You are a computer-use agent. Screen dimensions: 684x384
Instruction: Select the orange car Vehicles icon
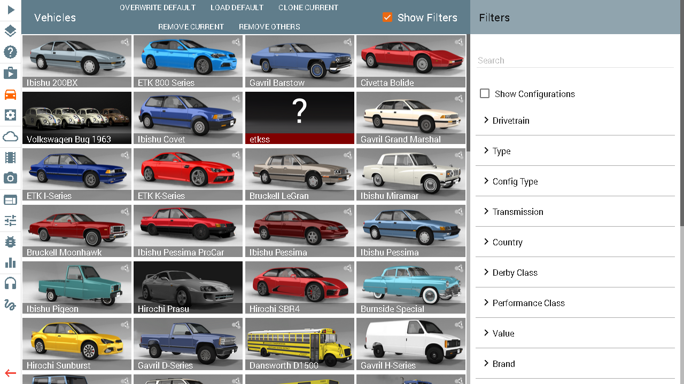(11, 94)
